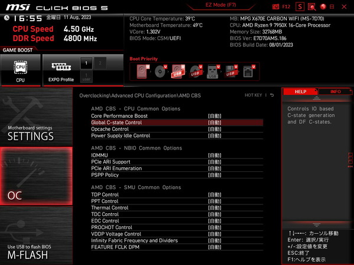Click the 16:55 time display

(28, 18)
